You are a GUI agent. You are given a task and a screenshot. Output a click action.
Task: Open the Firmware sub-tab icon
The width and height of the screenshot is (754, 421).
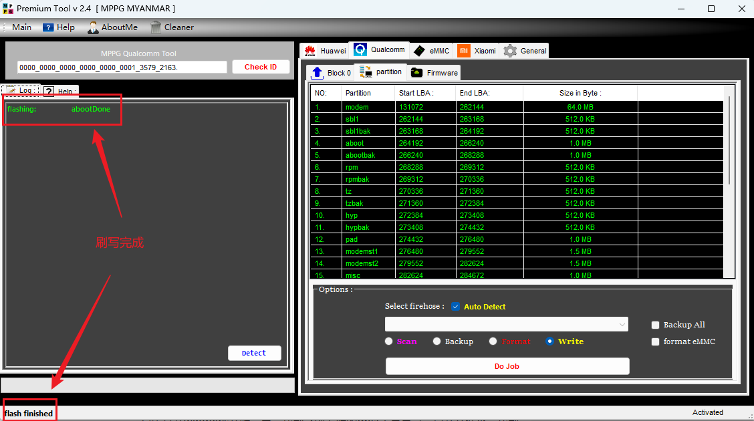click(416, 73)
